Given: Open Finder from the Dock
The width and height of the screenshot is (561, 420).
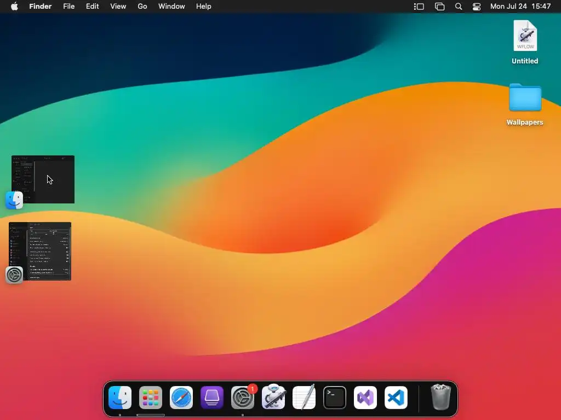Looking at the screenshot, I should click(120, 398).
